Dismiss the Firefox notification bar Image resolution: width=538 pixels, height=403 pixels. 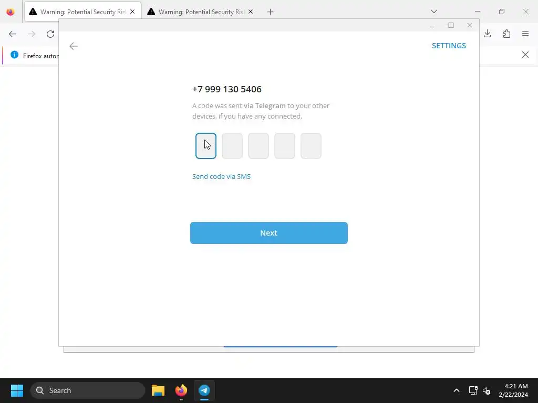pos(525,55)
